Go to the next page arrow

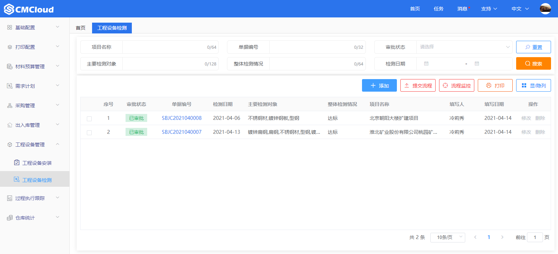(x=502, y=237)
